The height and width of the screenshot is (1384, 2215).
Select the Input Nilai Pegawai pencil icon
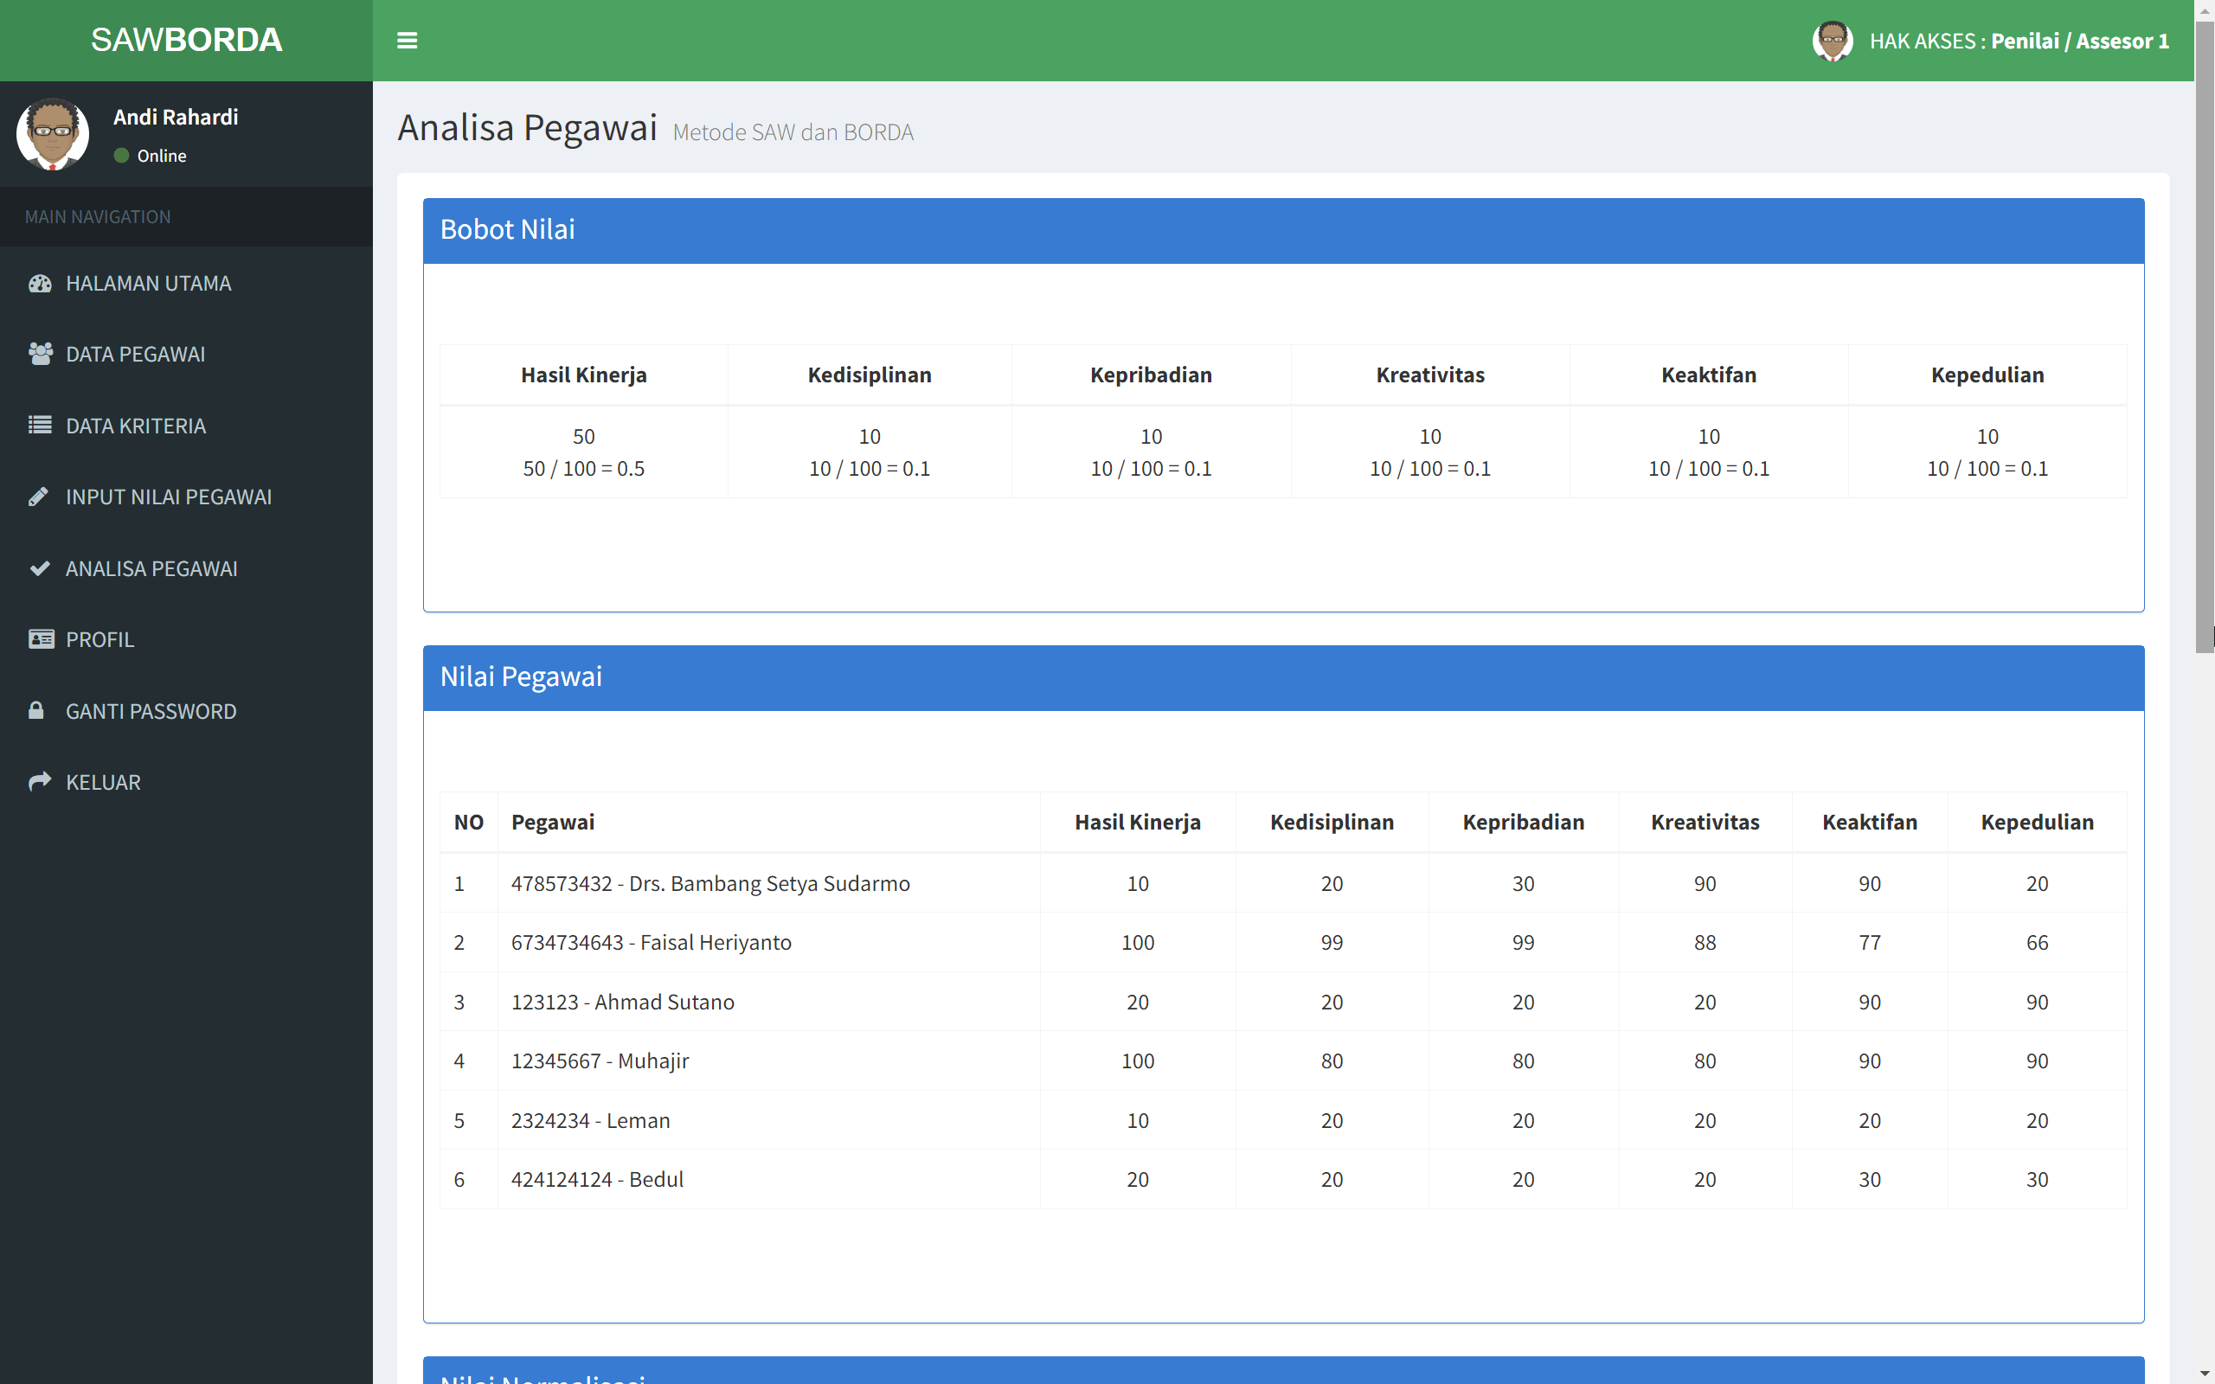[41, 497]
